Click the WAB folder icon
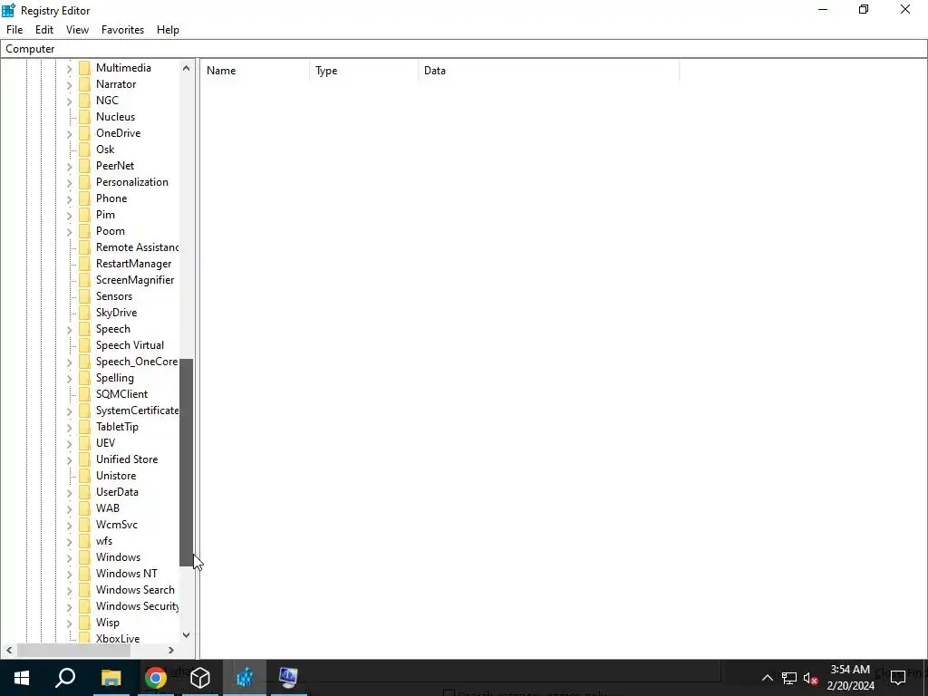The height and width of the screenshot is (696, 928). [x=84, y=508]
